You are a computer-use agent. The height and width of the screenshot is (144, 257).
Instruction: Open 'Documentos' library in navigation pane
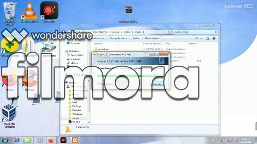(75, 55)
